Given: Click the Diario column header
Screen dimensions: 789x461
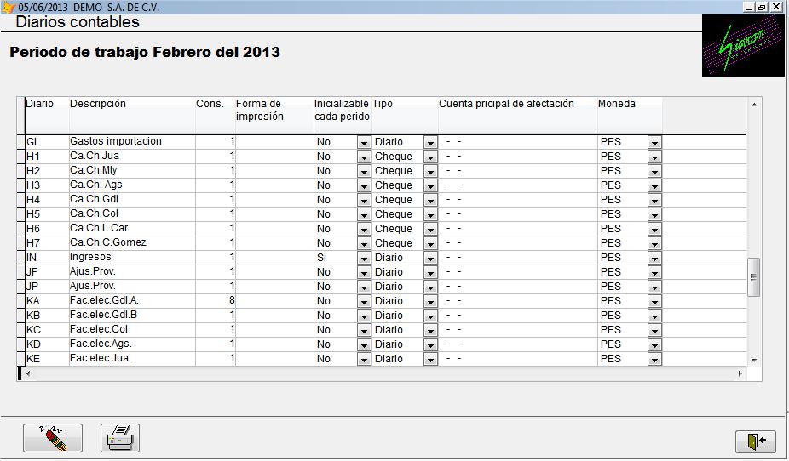Looking at the screenshot, I should coord(46,116).
